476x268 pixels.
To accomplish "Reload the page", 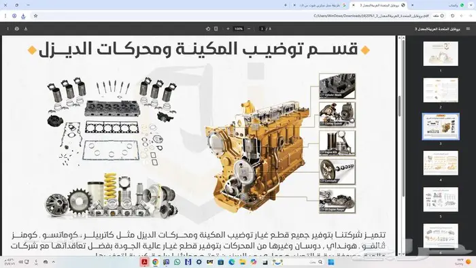I will (453, 16).
